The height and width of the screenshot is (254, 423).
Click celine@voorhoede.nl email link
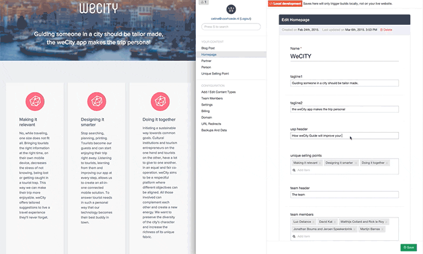tap(225, 19)
